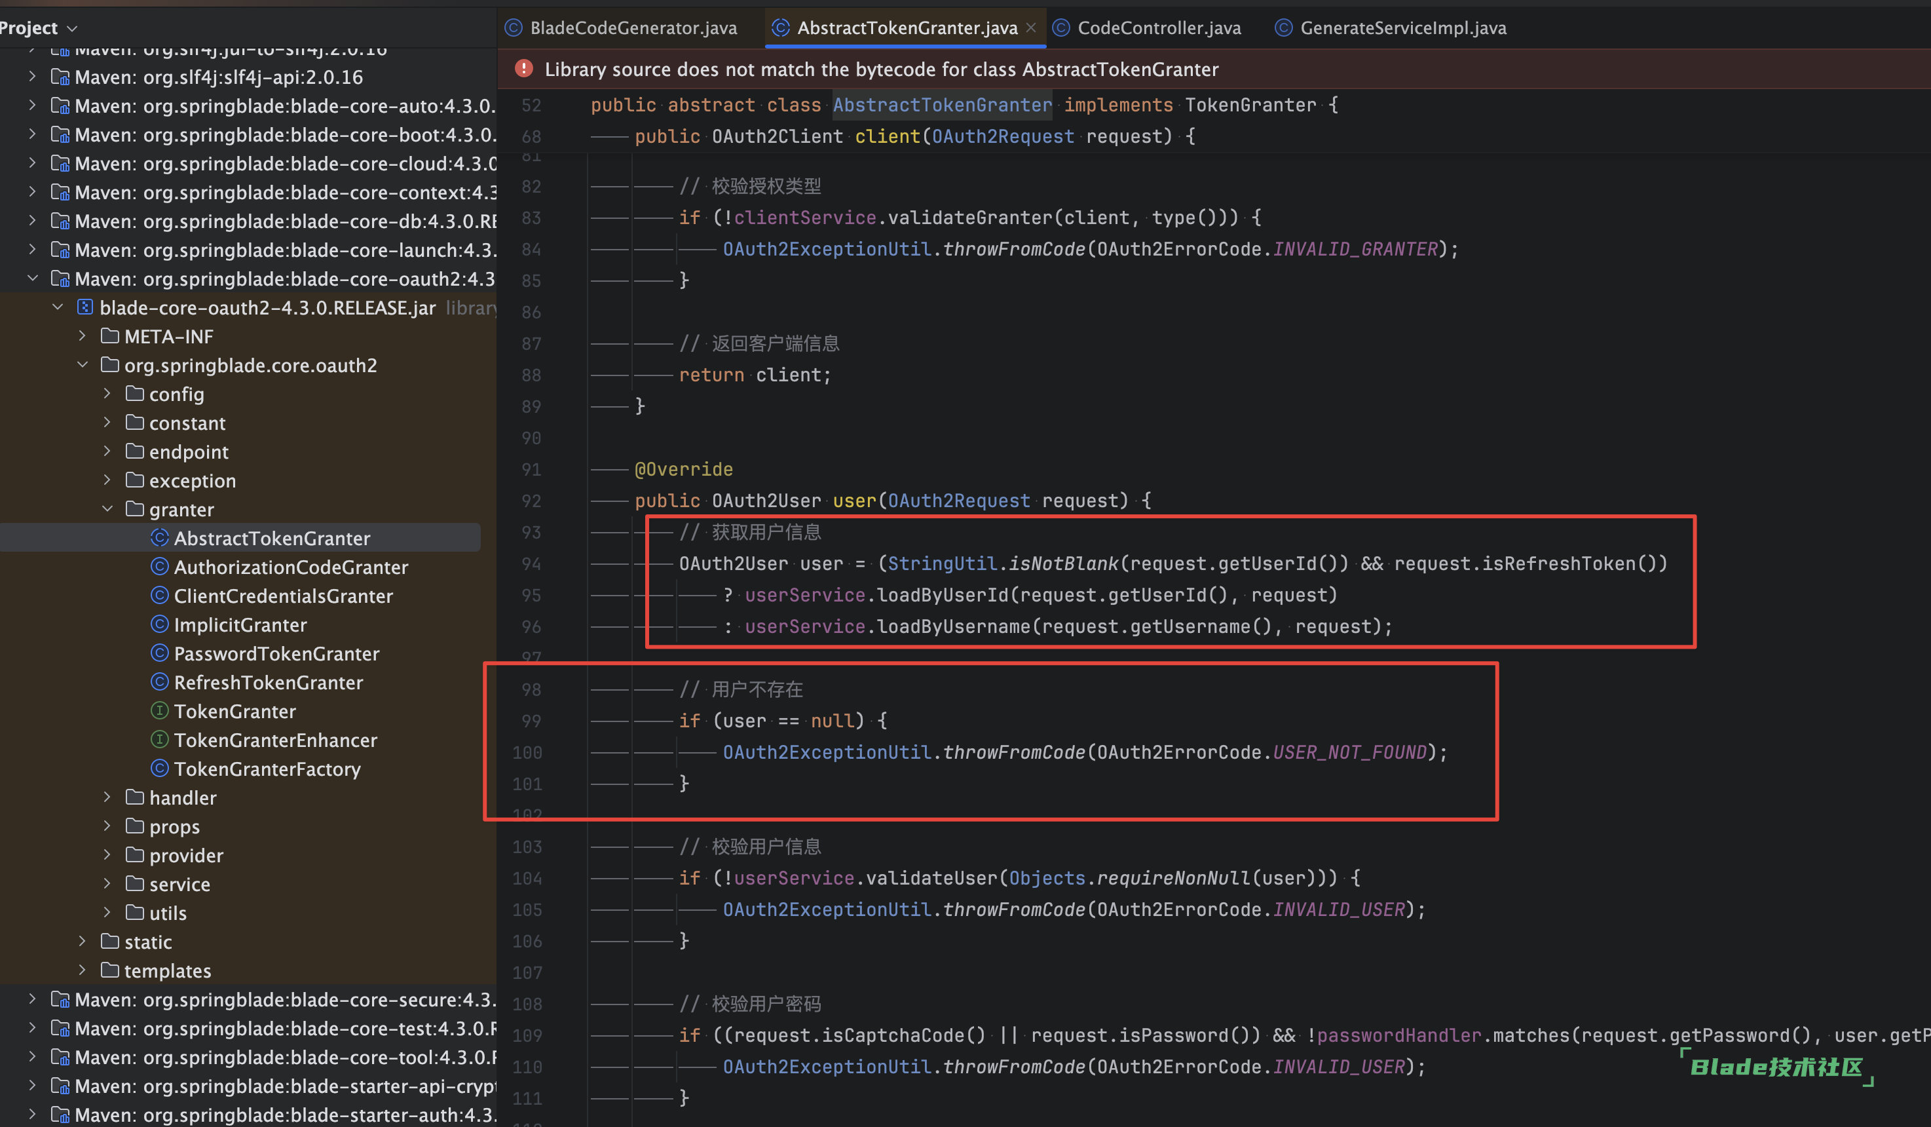Viewport: 1931px width, 1127px height.
Task: Click the TokenGranterEnhancer interface icon
Action: coord(159,740)
